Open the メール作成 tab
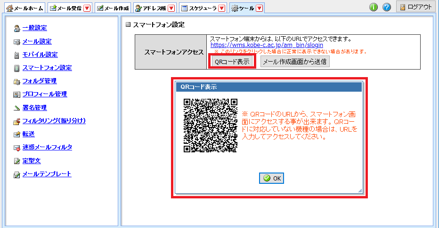The height and width of the screenshot is (228, 439). (x=113, y=8)
